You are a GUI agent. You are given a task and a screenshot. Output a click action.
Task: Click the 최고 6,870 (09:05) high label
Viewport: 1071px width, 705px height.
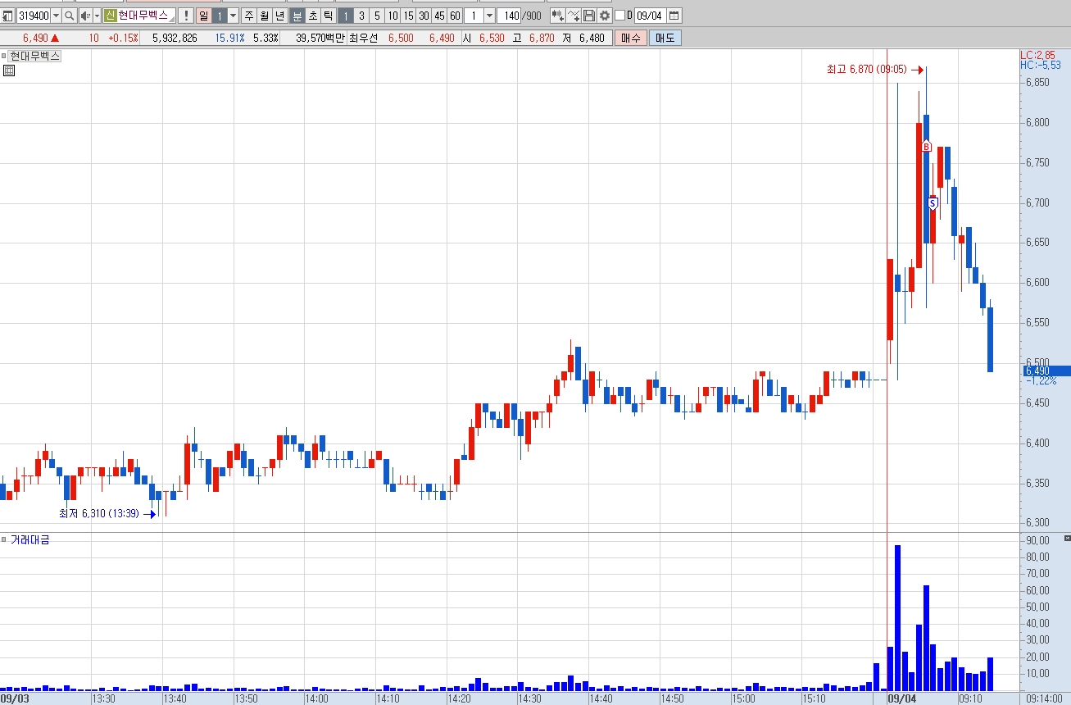tap(866, 70)
